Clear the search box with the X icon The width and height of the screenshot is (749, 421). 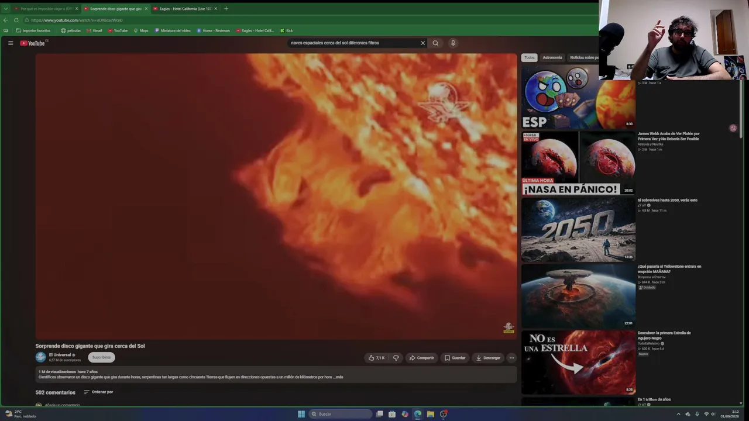pos(422,43)
